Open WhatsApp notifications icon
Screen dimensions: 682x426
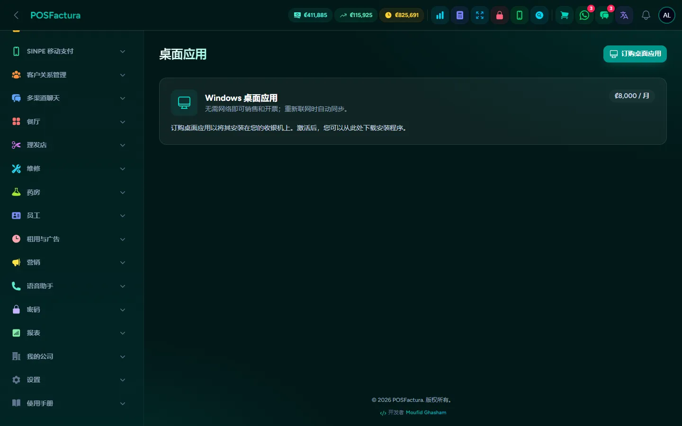(584, 15)
